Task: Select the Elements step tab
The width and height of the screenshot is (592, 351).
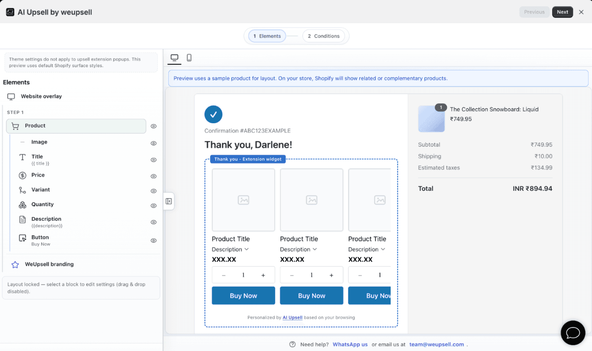Action: [267, 36]
